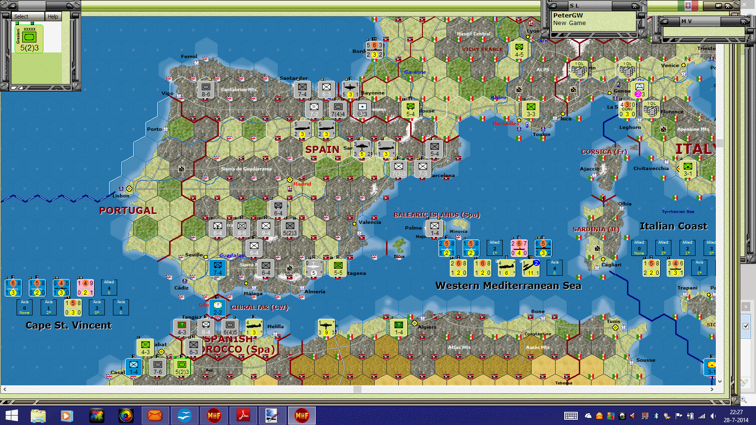Click the blue 7-4 unit near Seville
This screenshot has width=756, height=425.
coord(218,268)
